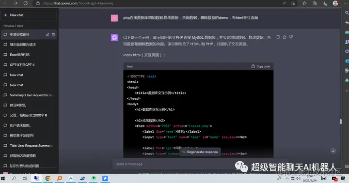Open Edge sidebar Games chess piece icon
Screen dimensions: 349x183
(x=347, y=42)
